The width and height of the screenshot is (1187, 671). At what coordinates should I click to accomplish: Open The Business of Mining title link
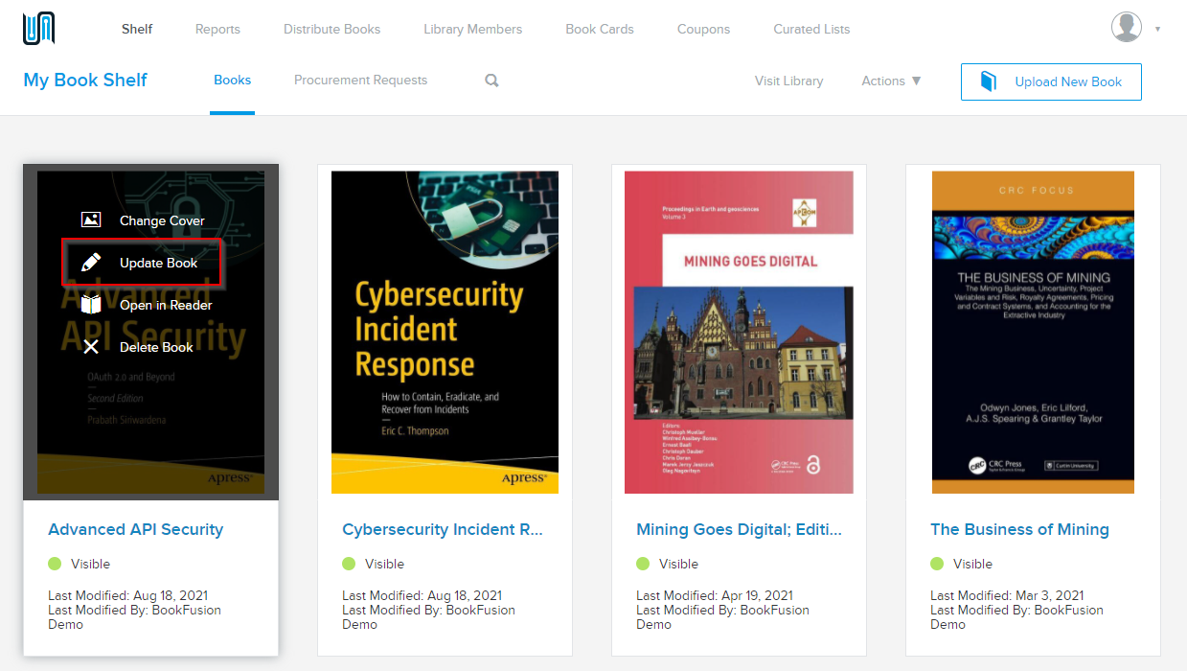click(1019, 529)
